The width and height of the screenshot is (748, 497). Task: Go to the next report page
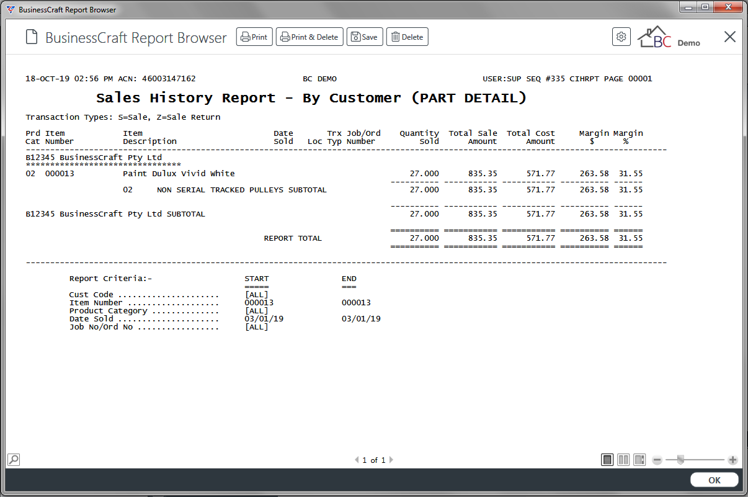(x=391, y=460)
